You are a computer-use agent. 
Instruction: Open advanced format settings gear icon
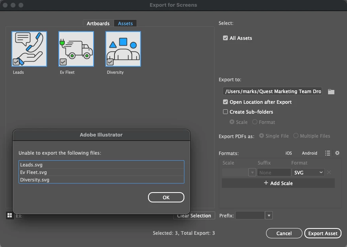tap(337, 153)
